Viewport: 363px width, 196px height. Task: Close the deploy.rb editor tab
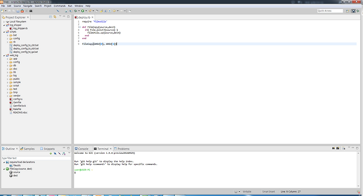point(92,17)
